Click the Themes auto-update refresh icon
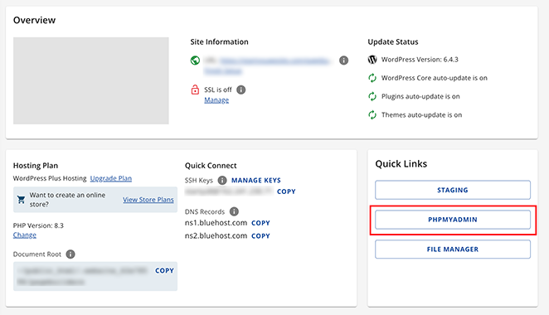 [x=372, y=114]
